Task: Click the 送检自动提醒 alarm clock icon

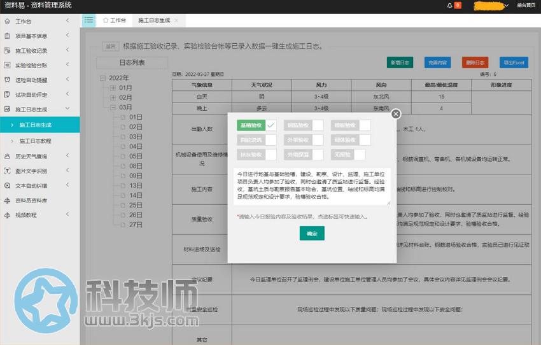Action: click(7, 80)
